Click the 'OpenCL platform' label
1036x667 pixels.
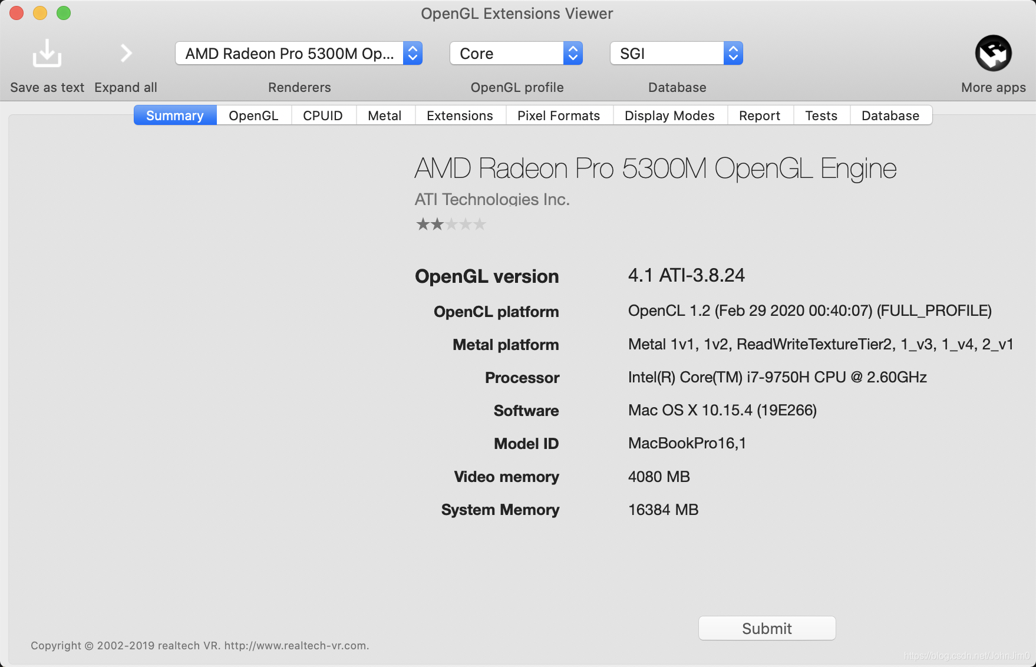tap(496, 312)
